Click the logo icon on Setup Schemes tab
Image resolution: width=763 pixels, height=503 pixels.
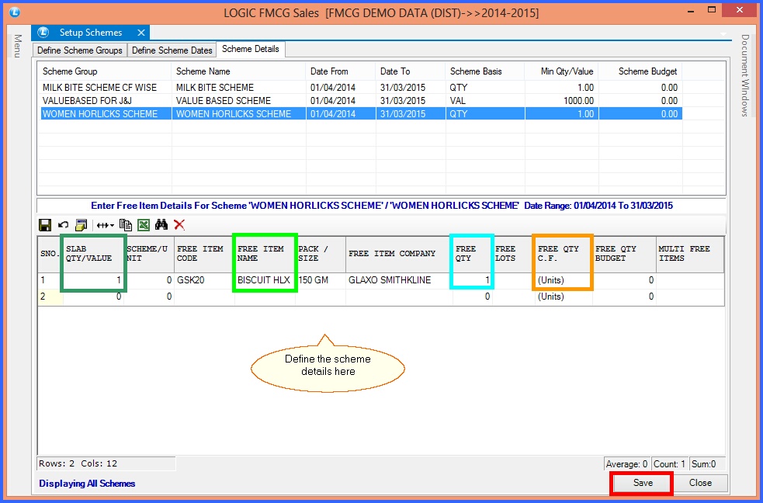coord(43,33)
